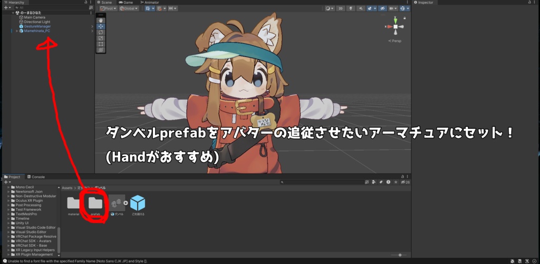Click the Hierarchy panel lock icon
Image resolution: width=540 pixels, height=264 pixels.
click(x=86, y=2)
